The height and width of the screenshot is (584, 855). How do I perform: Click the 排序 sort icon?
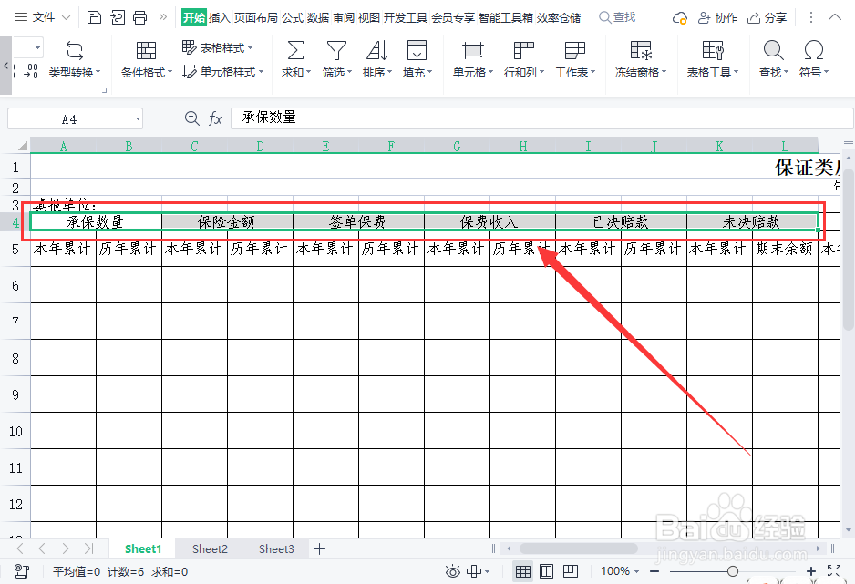click(376, 51)
